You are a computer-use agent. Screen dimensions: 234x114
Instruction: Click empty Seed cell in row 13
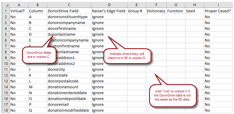click(x=194, y=81)
